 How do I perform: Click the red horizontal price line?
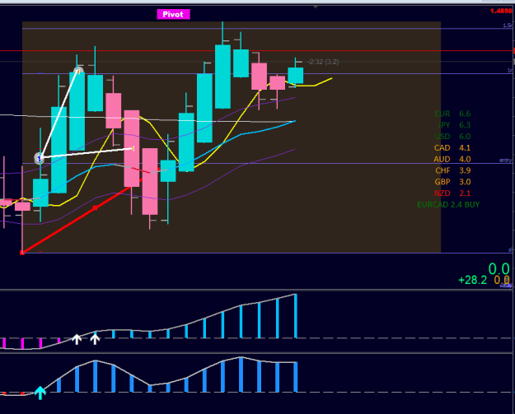[256, 51]
